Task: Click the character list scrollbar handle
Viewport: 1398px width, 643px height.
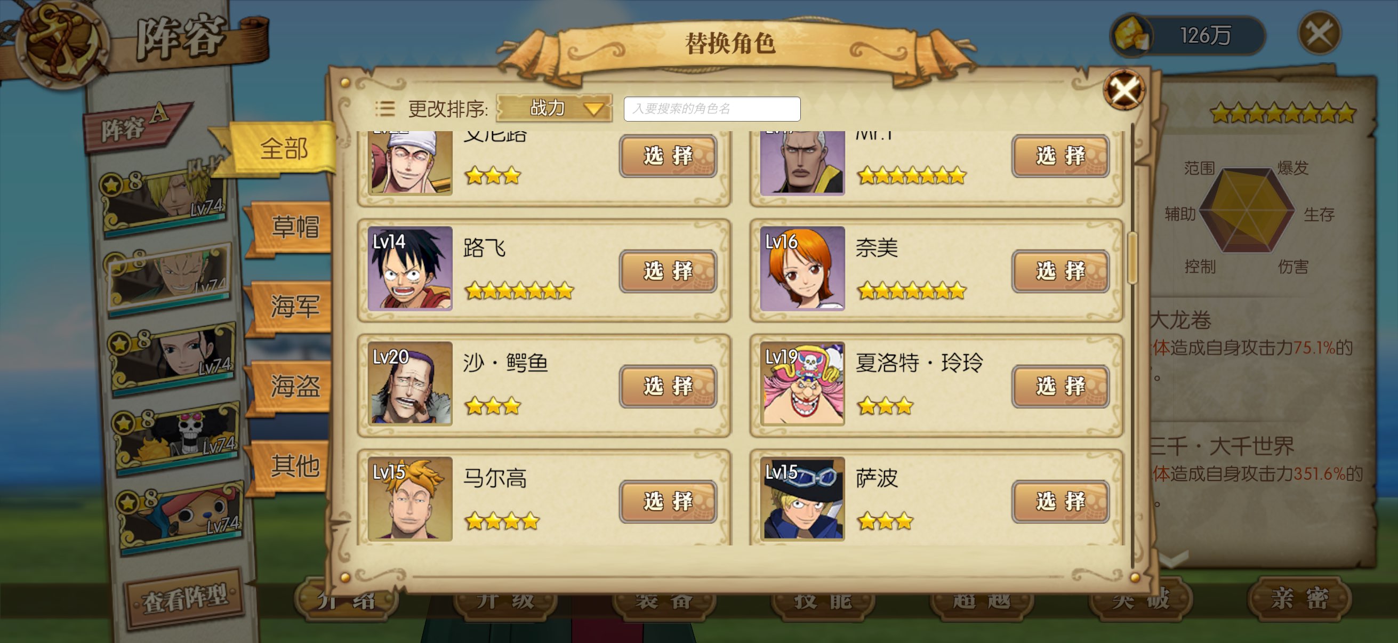Action: click(1132, 258)
